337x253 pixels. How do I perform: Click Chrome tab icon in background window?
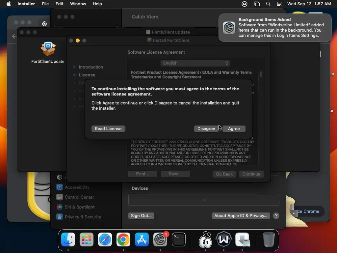pos(44,24)
